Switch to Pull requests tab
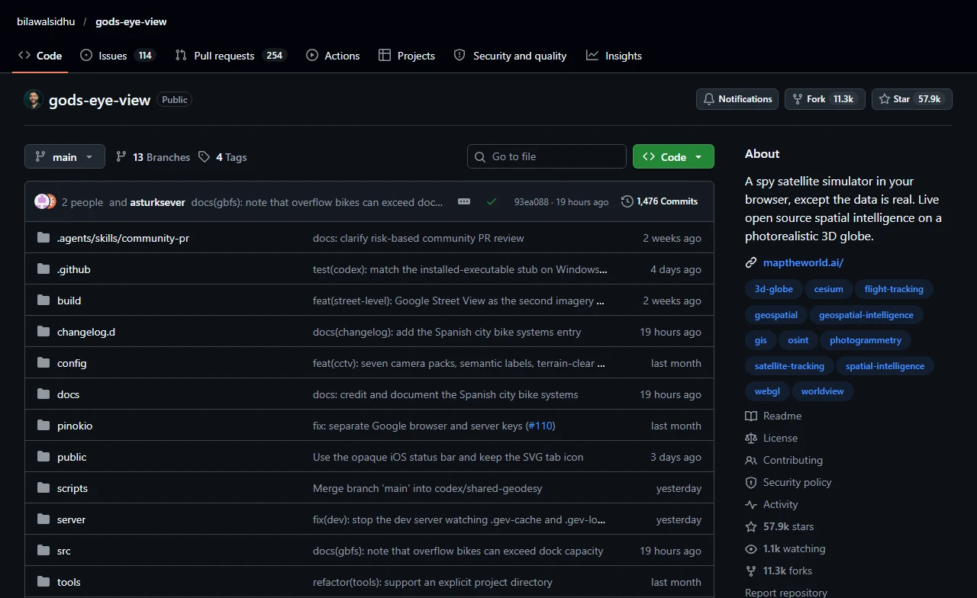This screenshot has height=598, width=977. 231,56
